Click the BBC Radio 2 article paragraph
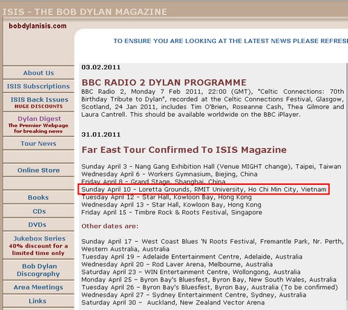Screen dimensions: 348x310 (212, 103)
